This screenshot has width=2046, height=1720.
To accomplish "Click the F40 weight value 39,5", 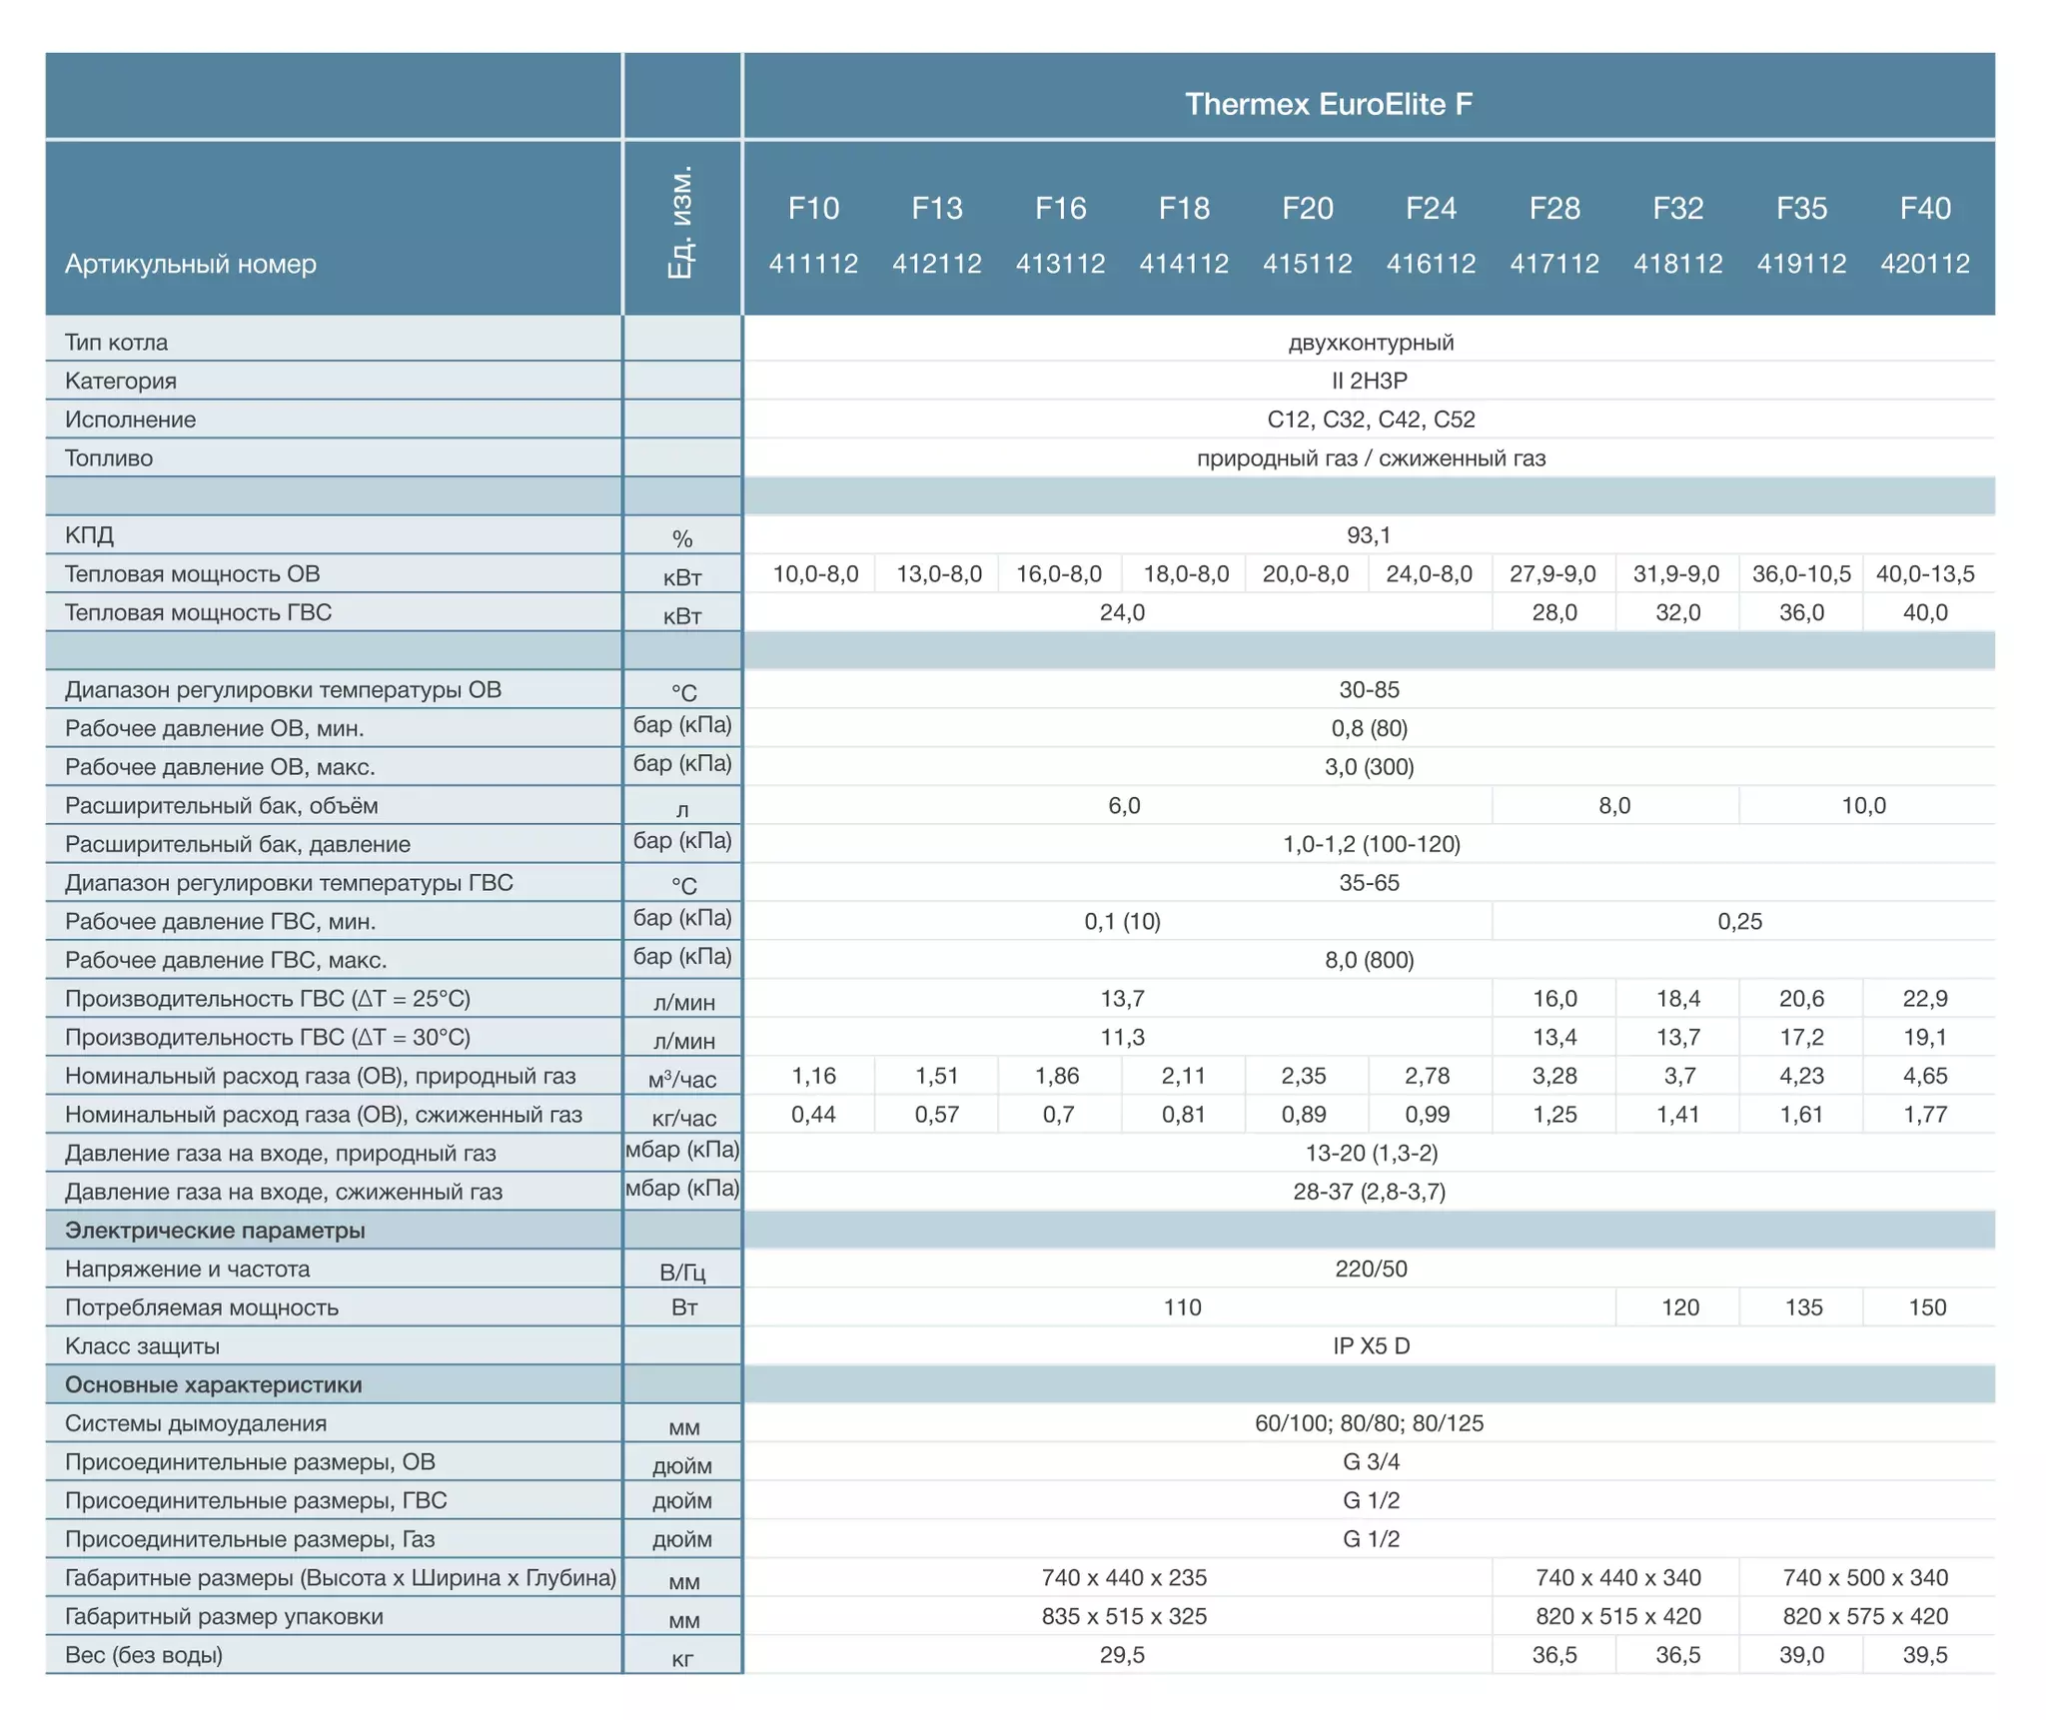I will [1924, 1655].
